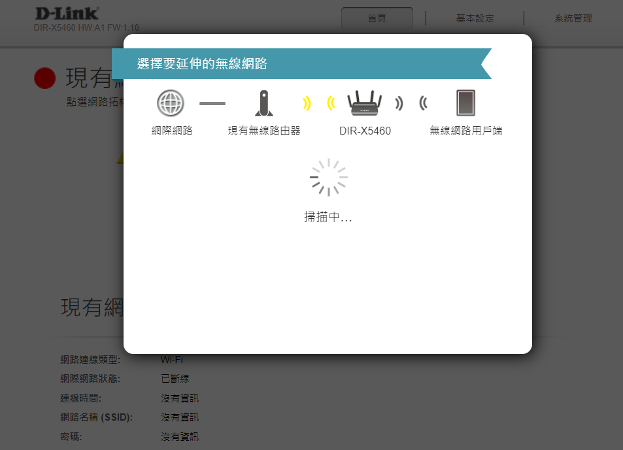
Task: Click the scanning spinner icon
Action: pyautogui.click(x=328, y=177)
